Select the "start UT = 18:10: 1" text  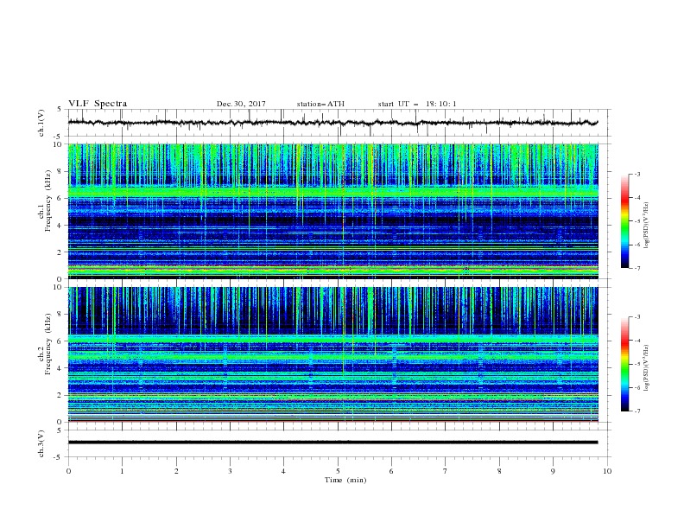pos(417,104)
